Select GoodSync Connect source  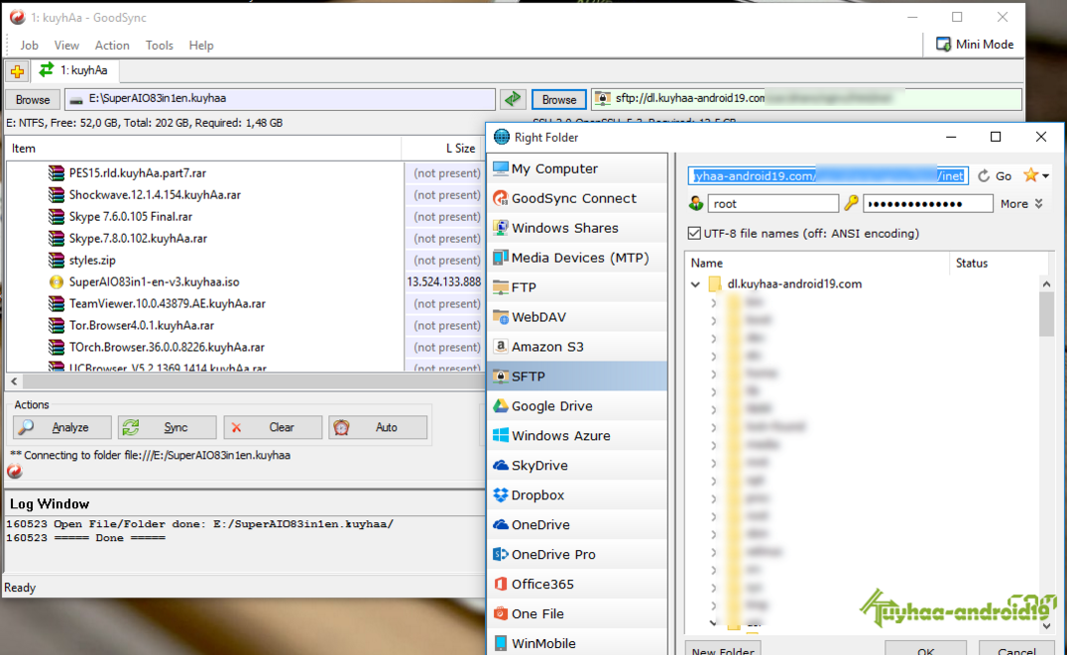(578, 198)
